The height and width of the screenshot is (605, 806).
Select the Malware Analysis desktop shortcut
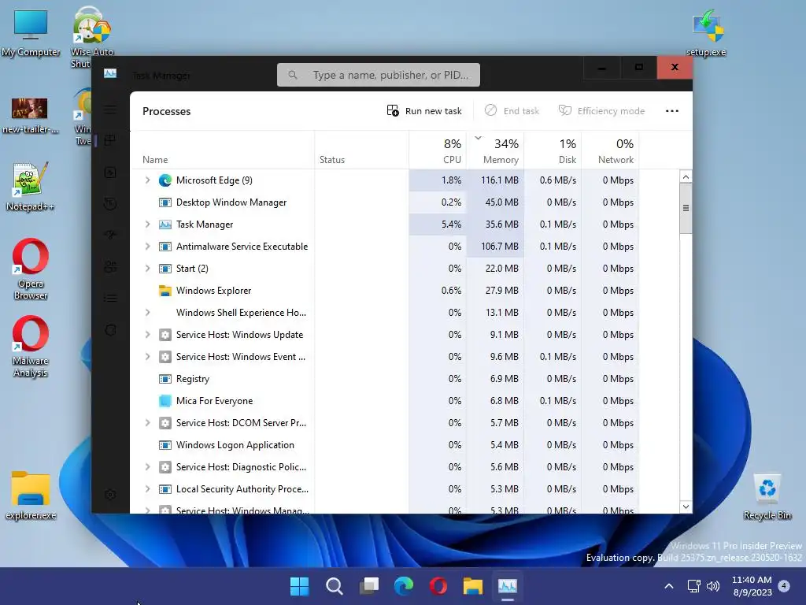coord(31,347)
